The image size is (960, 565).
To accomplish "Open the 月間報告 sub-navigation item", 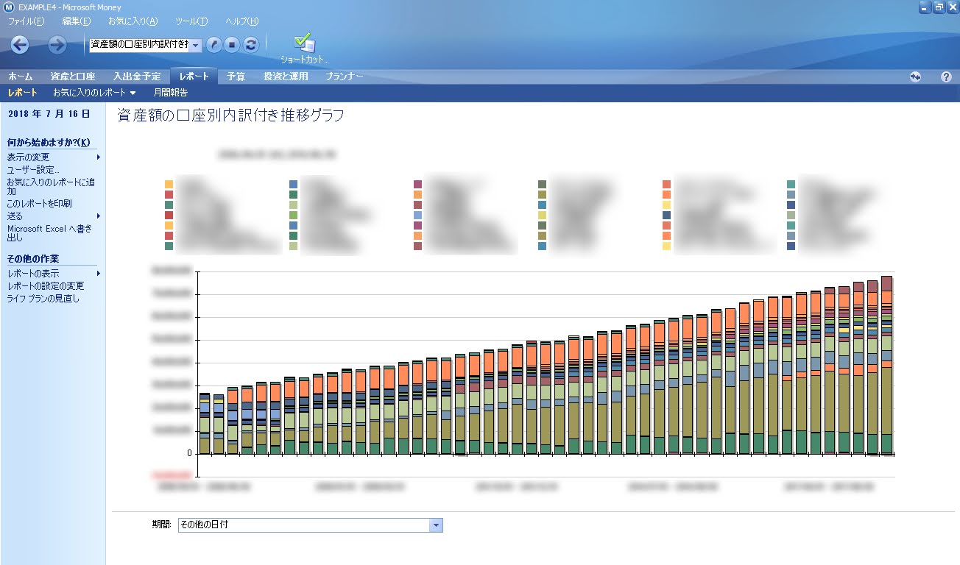I will coord(170,93).
